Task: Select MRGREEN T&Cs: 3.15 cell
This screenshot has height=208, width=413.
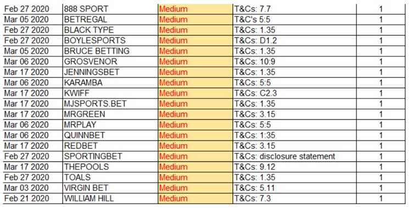Action: 294,114
